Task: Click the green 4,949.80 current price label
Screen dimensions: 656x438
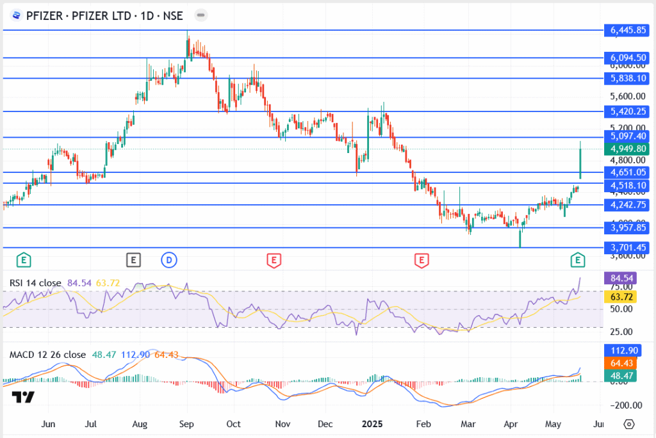Action: pyautogui.click(x=627, y=149)
